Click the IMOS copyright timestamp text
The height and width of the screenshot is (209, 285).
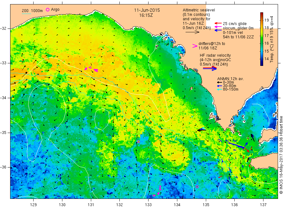[x=281, y=155]
